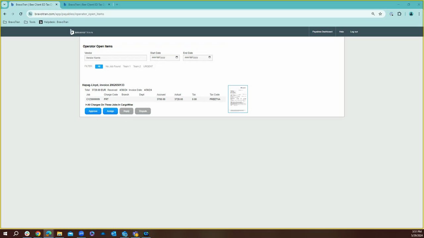
Task: Open Windows taskbar search
Action: pos(16,234)
